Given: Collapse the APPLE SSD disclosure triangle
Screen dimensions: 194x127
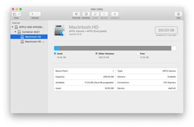Looking at the screenshot, I should point(12,27).
